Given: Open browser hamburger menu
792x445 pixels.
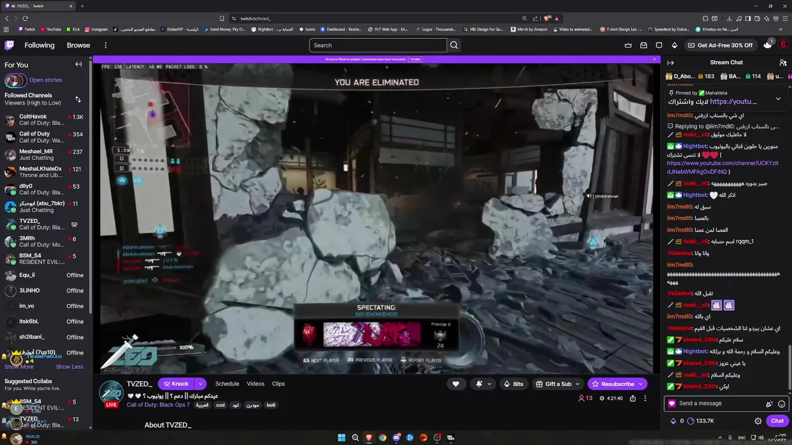Looking at the screenshot, I should click(784, 19).
